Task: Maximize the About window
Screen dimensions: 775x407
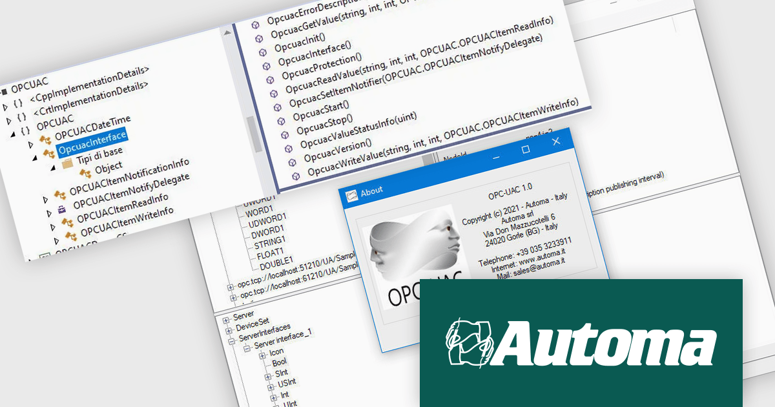Action: click(526, 149)
